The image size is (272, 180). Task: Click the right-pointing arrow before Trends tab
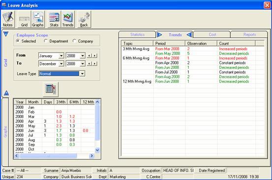(x=159, y=35)
